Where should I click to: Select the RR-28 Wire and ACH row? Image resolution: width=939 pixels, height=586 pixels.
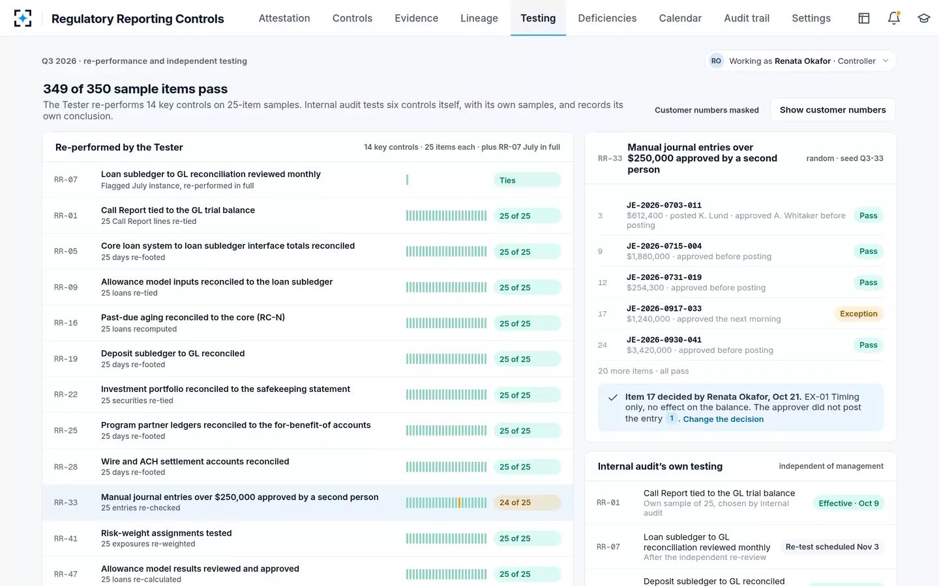click(x=308, y=467)
